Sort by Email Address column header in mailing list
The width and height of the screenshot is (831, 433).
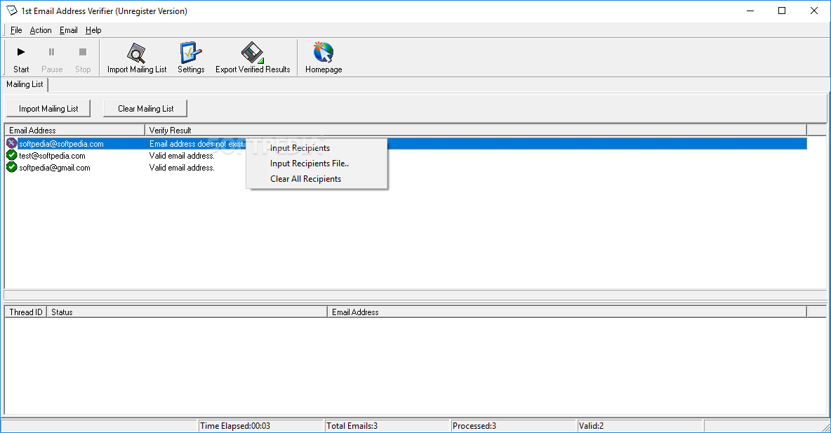tap(74, 131)
